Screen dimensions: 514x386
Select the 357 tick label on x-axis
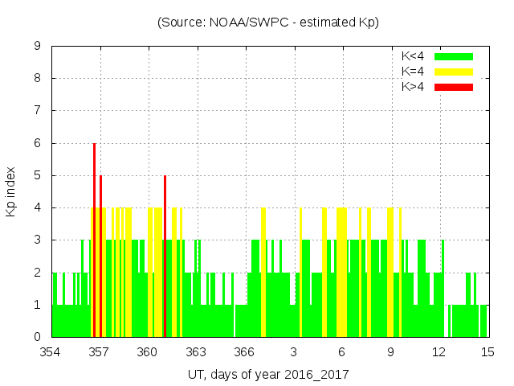point(99,352)
